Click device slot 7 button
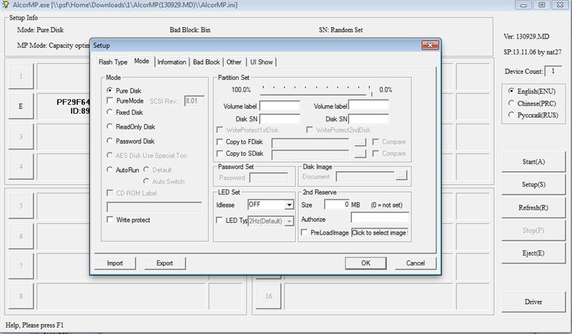 (21, 266)
